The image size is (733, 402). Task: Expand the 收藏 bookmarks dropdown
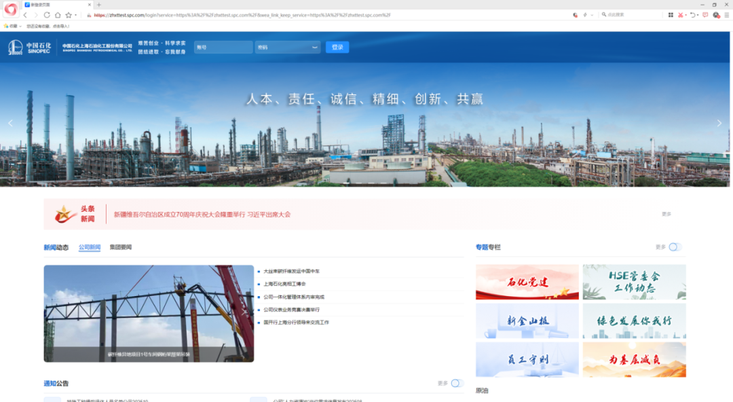click(20, 26)
